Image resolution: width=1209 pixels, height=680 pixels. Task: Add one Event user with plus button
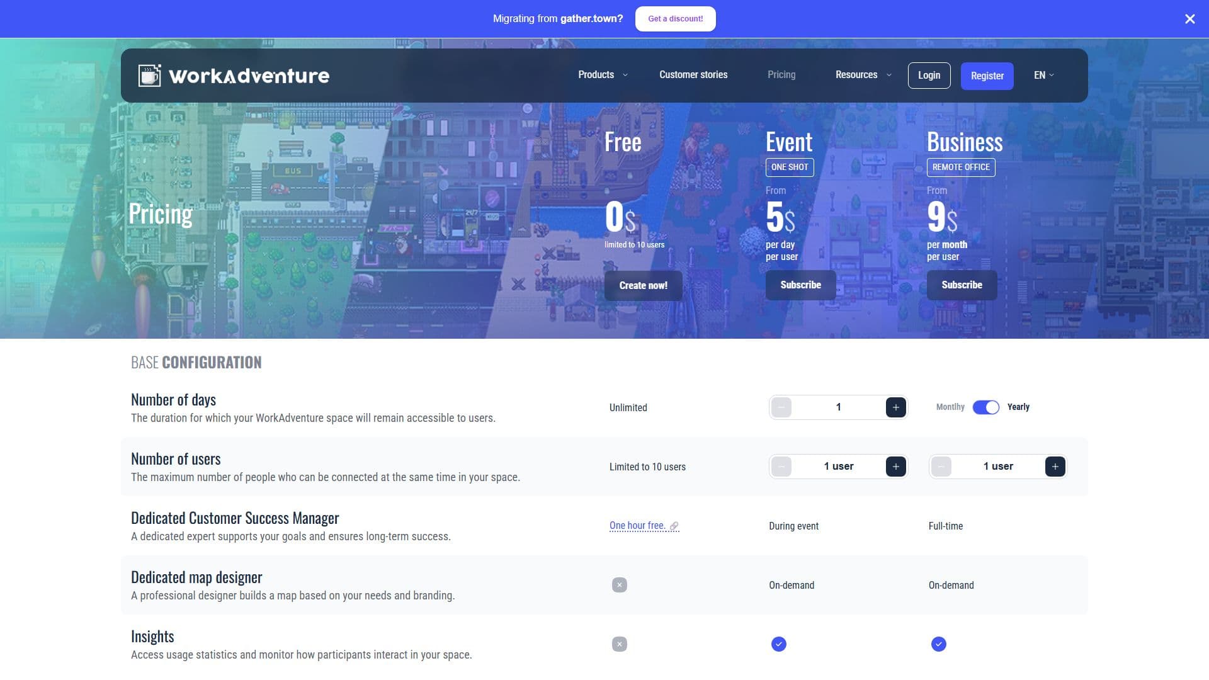(x=895, y=467)
